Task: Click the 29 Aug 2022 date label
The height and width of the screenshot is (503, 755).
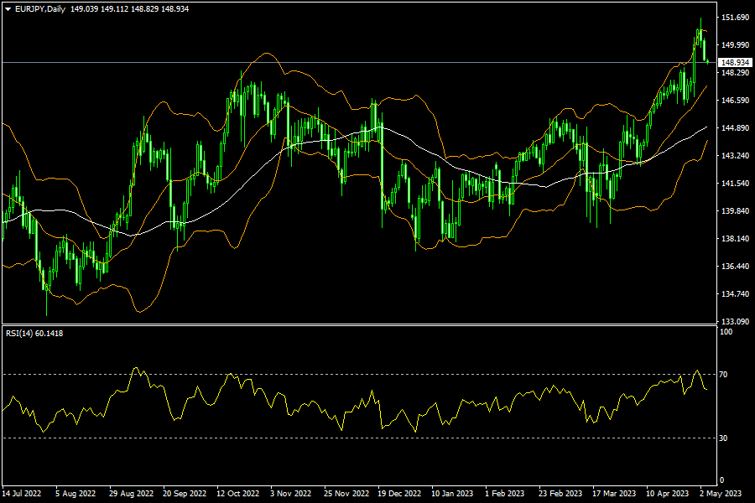Action: pyautogui.click(x=131, y=494)
